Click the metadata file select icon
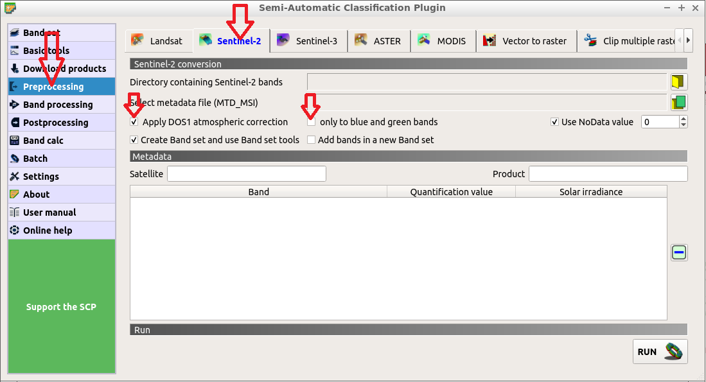This screenshot has height=382, width=706. [x=678, y=102]
